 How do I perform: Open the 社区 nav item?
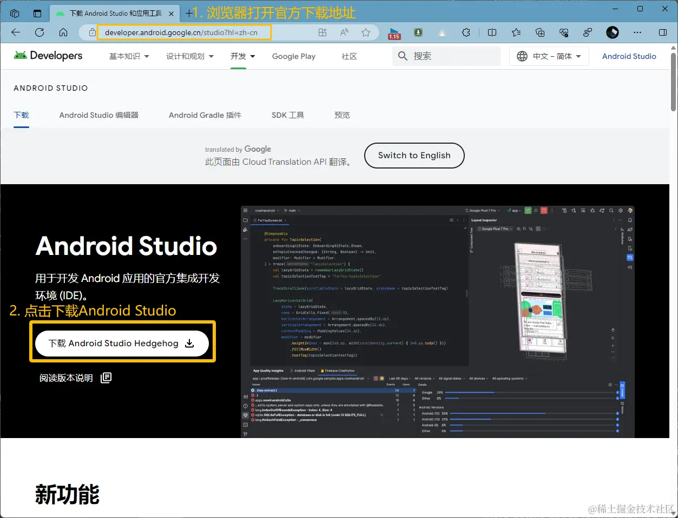coord(349,56)
